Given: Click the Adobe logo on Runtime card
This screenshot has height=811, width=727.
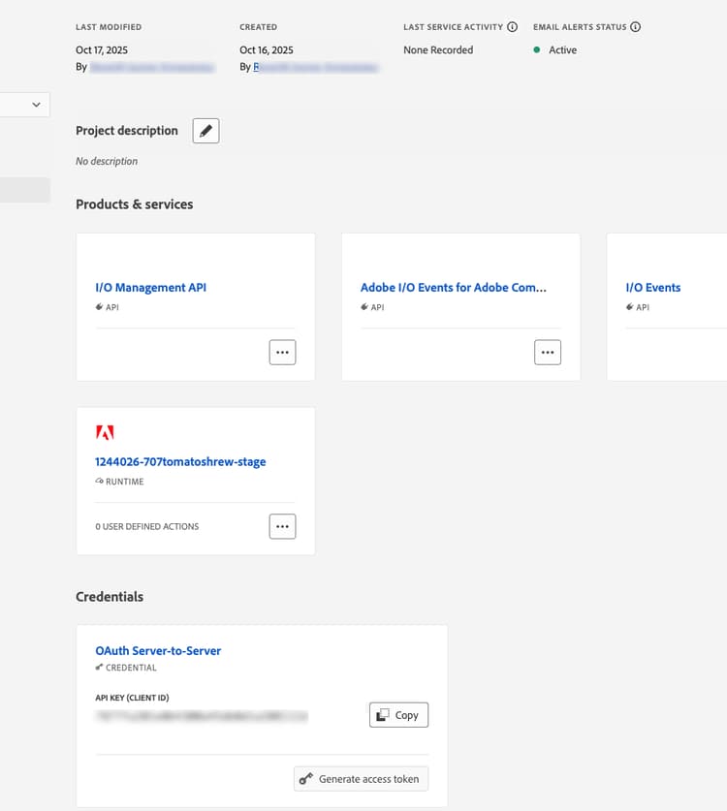Looking at the screenshot, I should pos(105,432).
